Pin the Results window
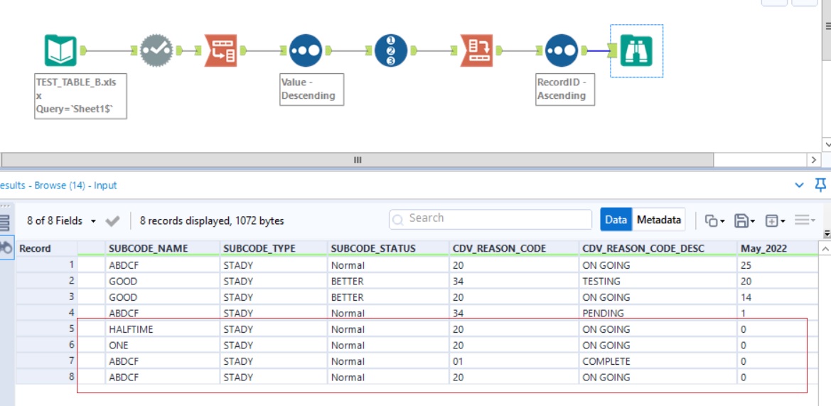The height and width of the screenshot is (406, 831). (820, 186)
